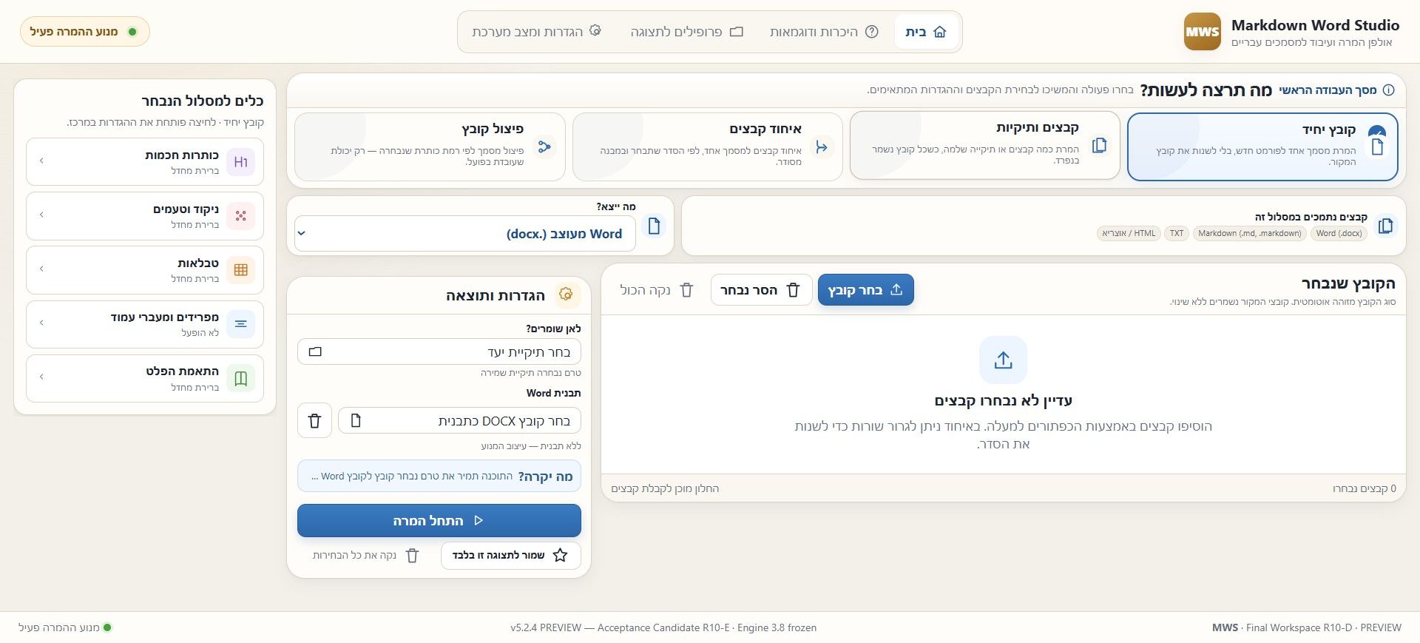
Task: Click the 0 קבצים נבחרו status text
Action: click(1364, 488)
